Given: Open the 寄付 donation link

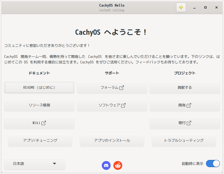Looking at the screenshot, I should click(185, 123).
